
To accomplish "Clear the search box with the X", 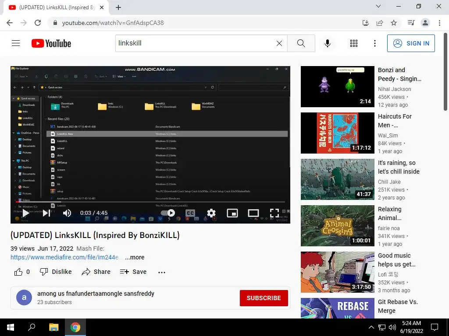I will (x=279, y=43).
